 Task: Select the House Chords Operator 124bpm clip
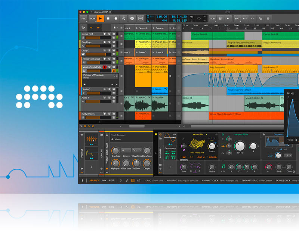coord(246,115)
